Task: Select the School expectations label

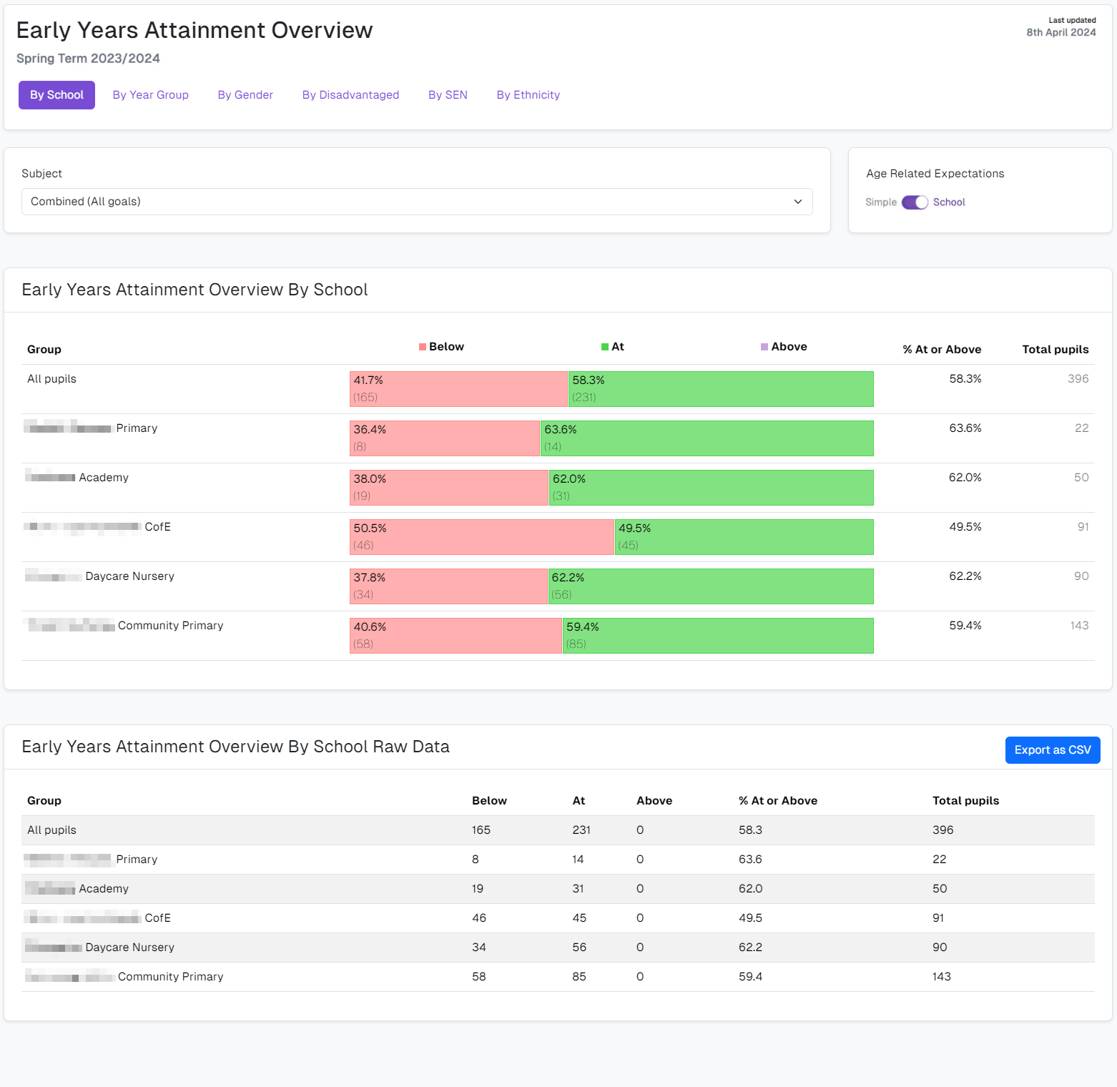Action: [949, 202]
